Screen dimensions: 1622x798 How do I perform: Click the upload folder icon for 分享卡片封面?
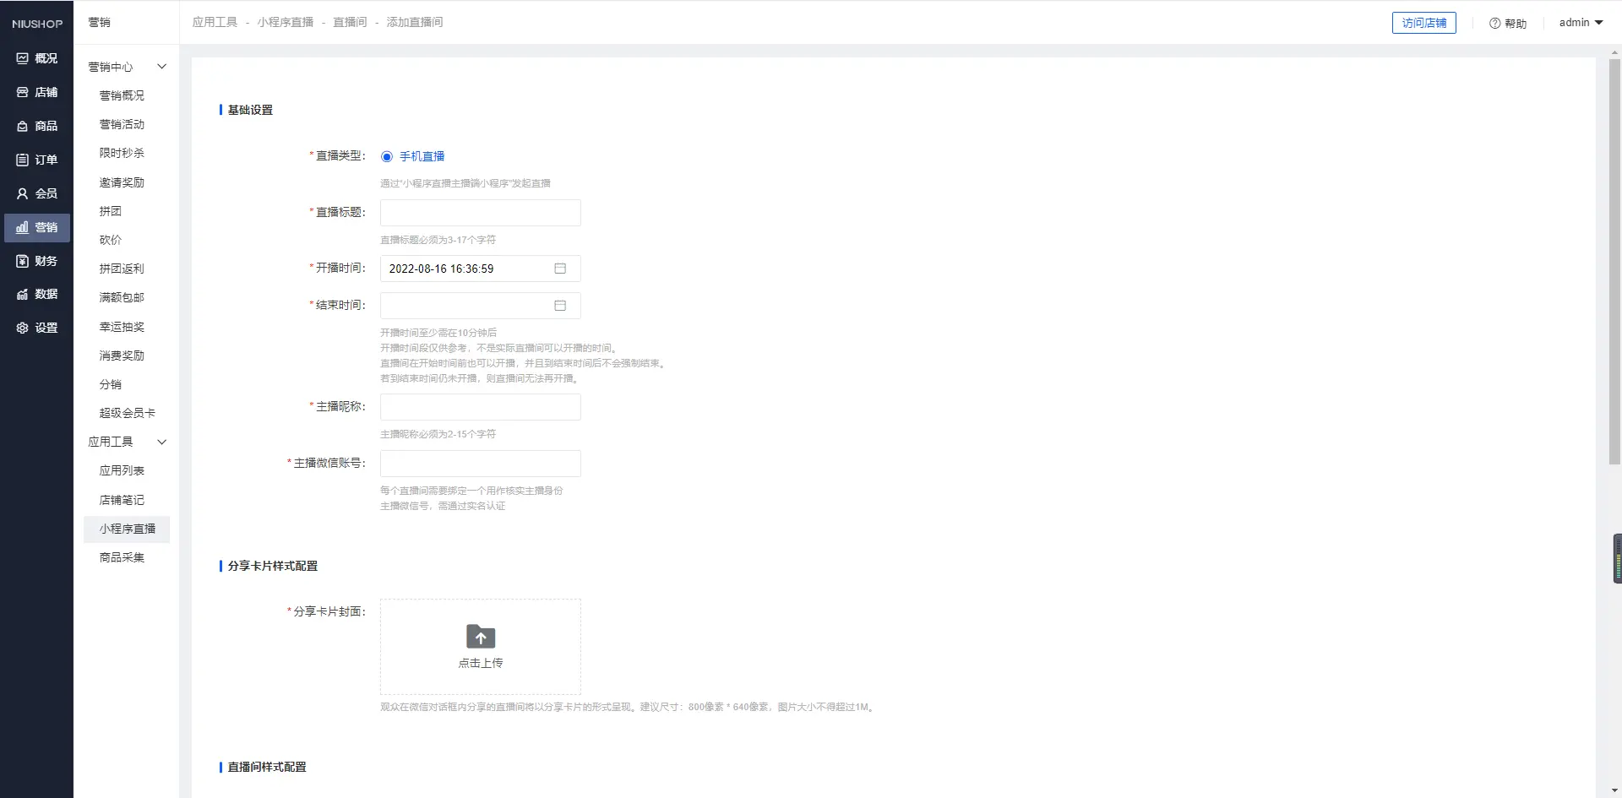click(481, 637)
